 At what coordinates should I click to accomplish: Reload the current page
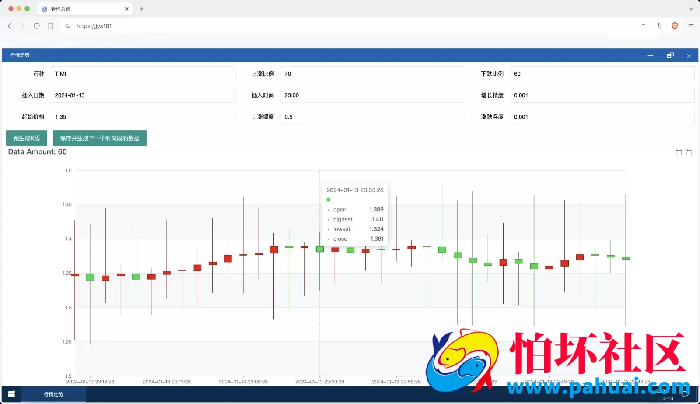[x=37, y=26]
